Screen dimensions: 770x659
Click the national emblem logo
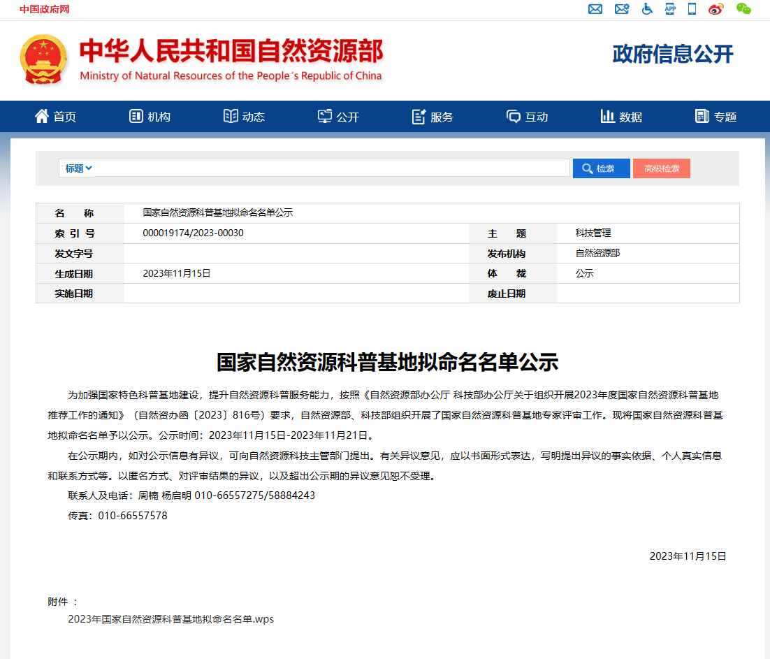point(44,60)
